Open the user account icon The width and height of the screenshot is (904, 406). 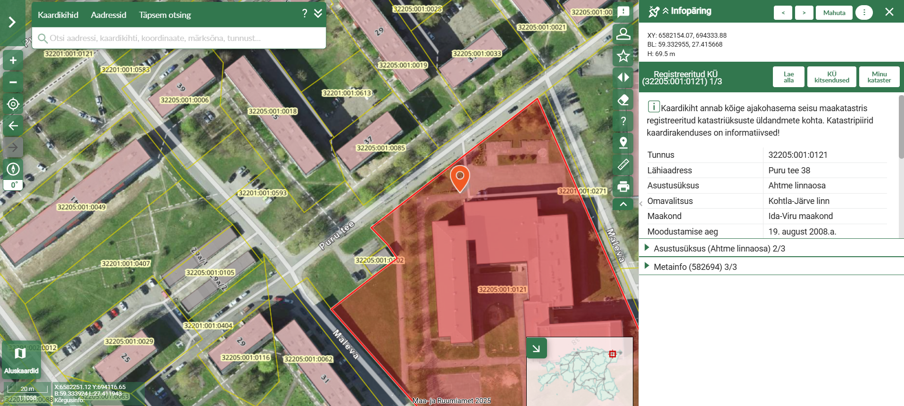(x=623, y=34)
